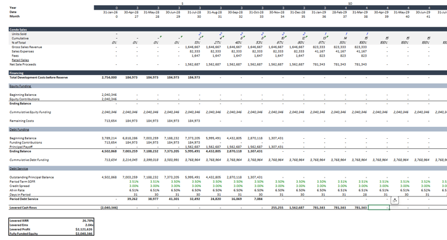Click the Cumulative Debt Funding label

click(29, 160)
